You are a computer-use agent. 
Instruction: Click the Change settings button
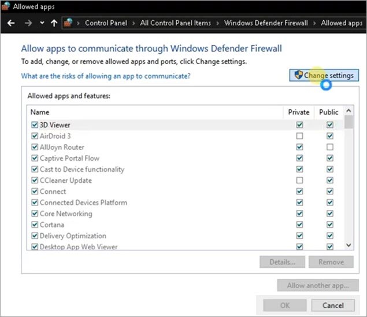(x=324, y=75)
